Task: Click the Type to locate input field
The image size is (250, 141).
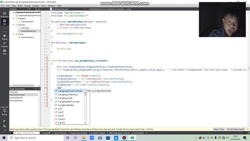Action: (x=27, y=133)
